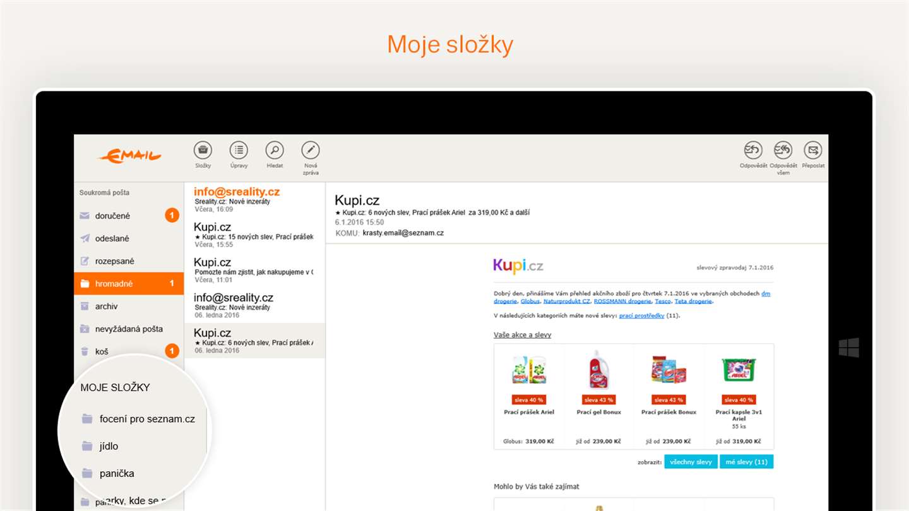Click the trash bin icon beside koš
This screenshot has height=511, width=909.
[x=85, y=351]
